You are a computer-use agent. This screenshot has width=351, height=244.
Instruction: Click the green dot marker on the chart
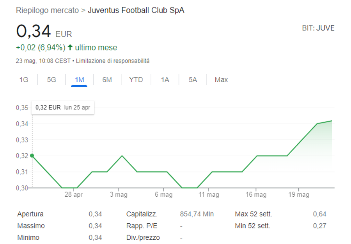tap(32, 156)
